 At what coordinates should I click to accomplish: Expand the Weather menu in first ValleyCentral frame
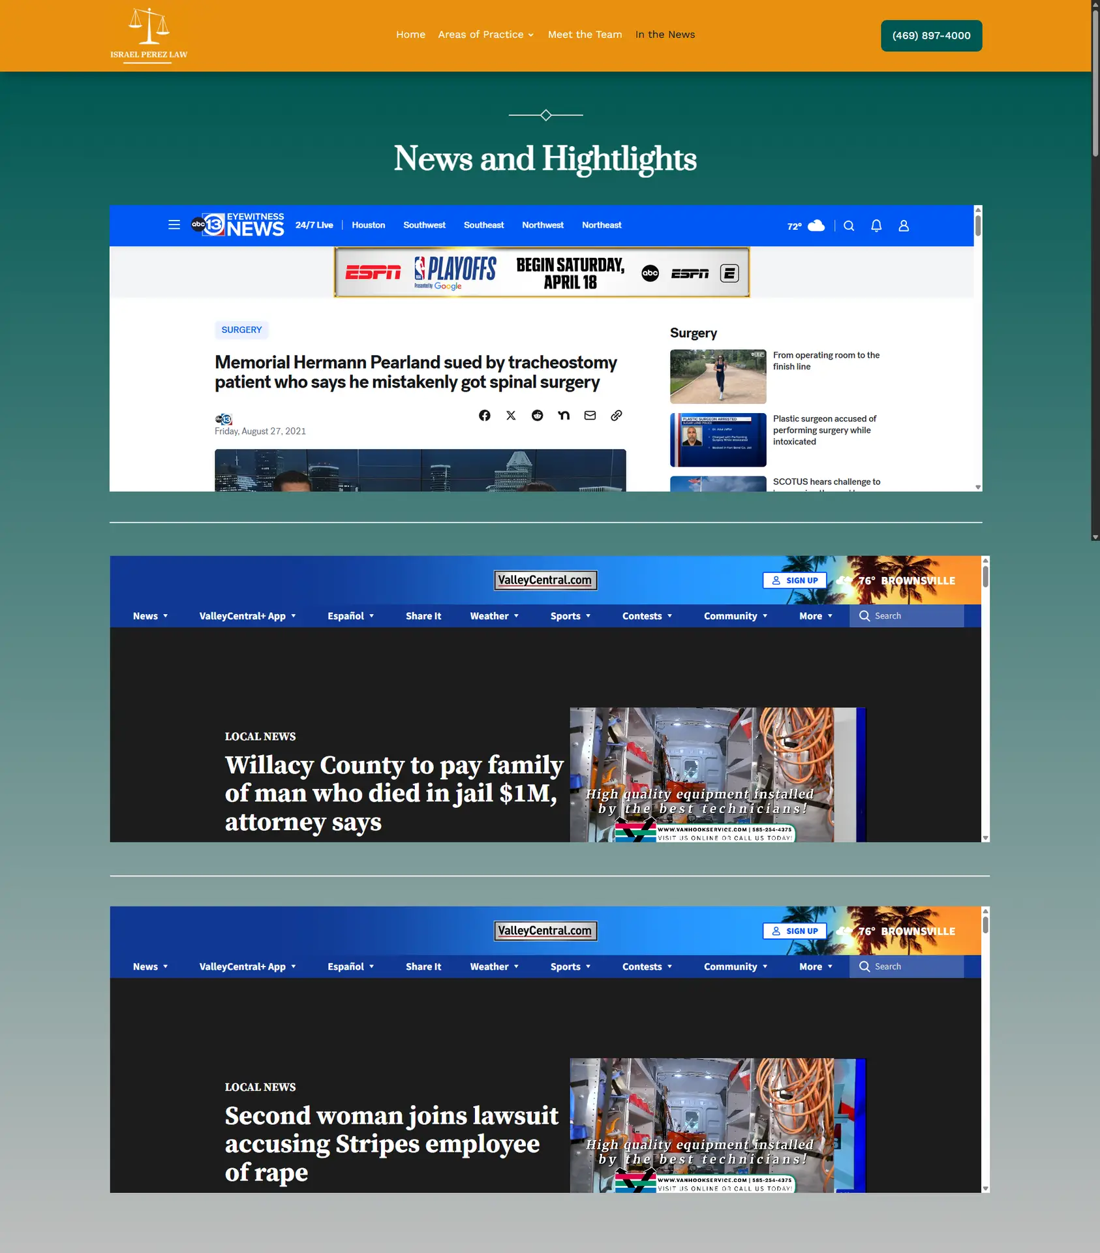tap(494, 616)
